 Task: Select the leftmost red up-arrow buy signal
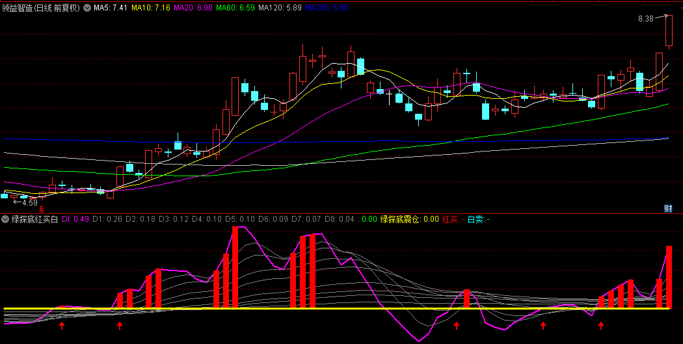(62, 324)
